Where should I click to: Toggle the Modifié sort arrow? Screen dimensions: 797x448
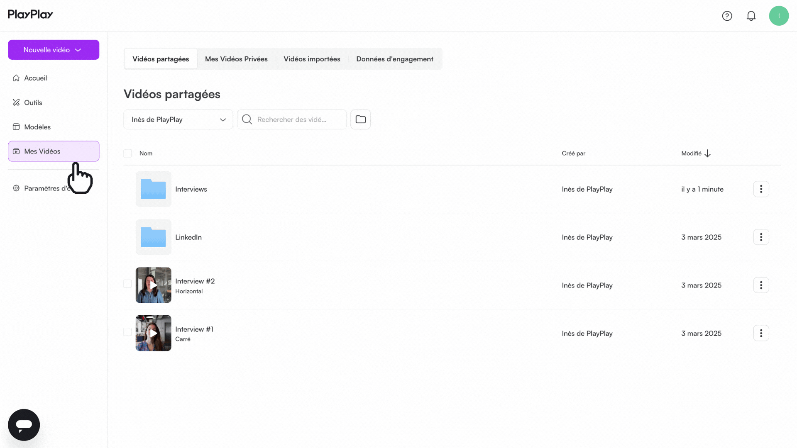pyautogui.click(x=708, y=153)
